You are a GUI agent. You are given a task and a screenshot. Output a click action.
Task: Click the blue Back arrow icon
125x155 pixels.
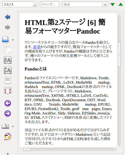(7, 17)
